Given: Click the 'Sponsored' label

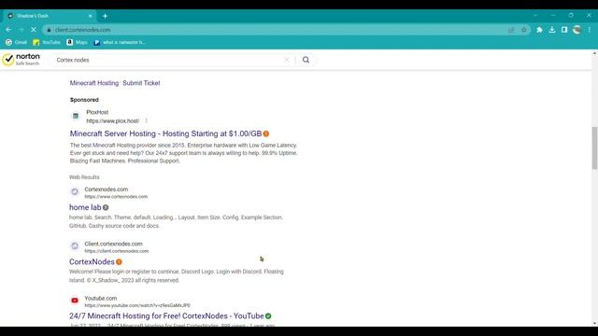Looking at the screenshot, I should coord(84,100).
